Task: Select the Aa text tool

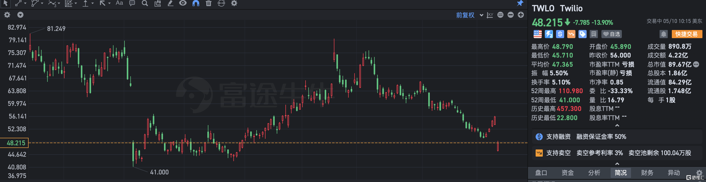Action: point(119,3)
